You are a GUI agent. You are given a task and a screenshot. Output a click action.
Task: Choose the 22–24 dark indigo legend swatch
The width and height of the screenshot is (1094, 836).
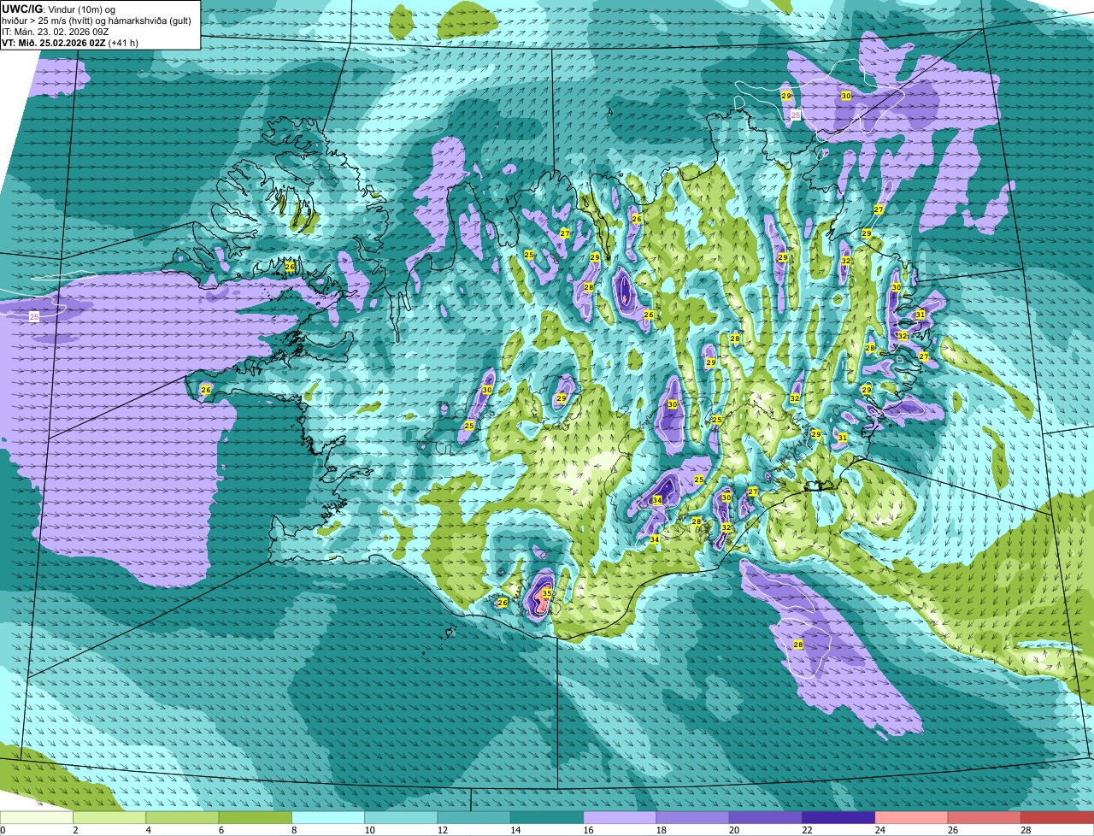(838, 818)
